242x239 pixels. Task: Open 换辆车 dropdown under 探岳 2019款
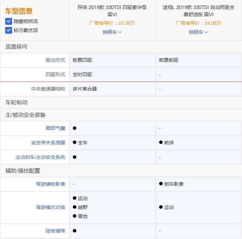pos(112,32)
